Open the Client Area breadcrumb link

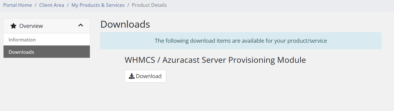tap(51, 5)
